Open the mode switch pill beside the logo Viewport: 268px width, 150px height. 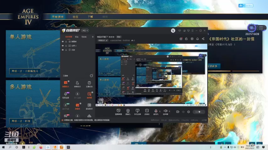85,30
